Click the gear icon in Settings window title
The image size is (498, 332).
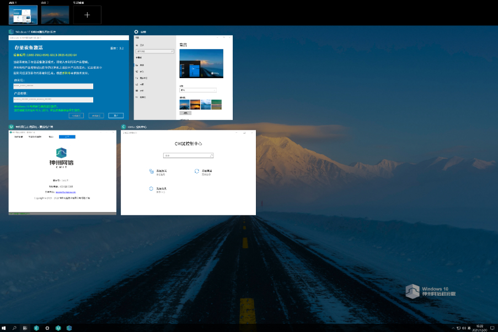click(136, 32)
